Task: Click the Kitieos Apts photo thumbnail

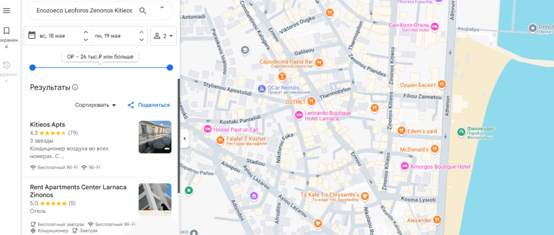Action: click(x=155, y=137)
